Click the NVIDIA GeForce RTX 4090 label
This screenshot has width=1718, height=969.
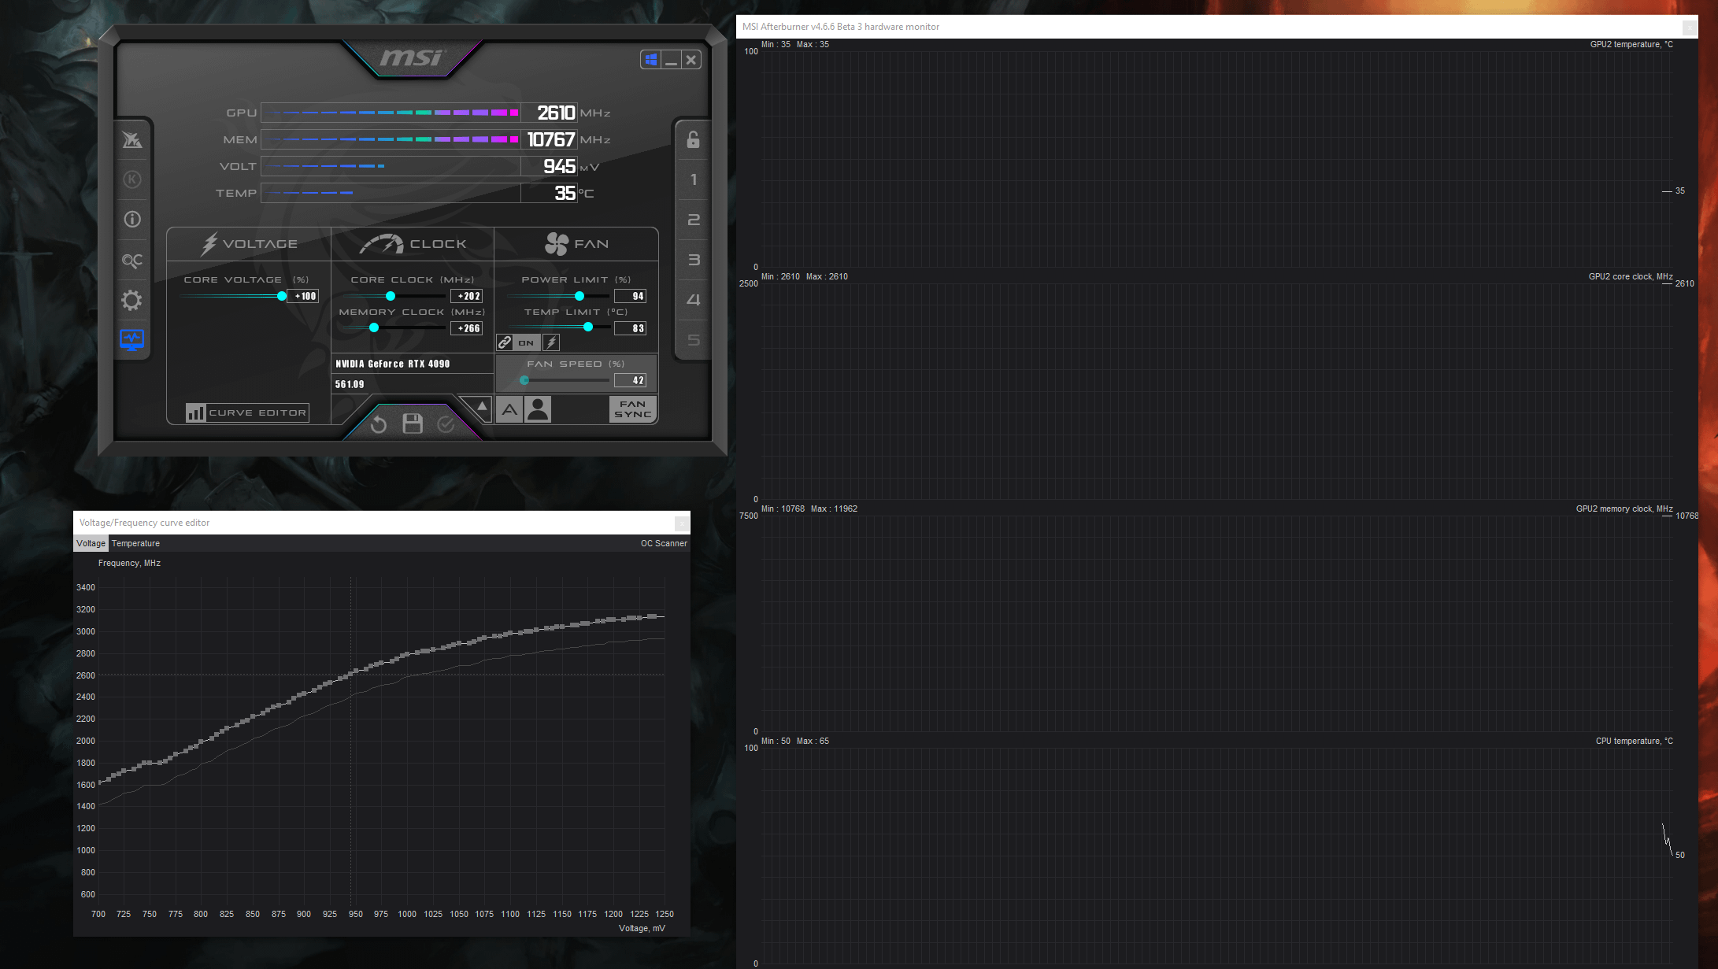tap(392, 364)
